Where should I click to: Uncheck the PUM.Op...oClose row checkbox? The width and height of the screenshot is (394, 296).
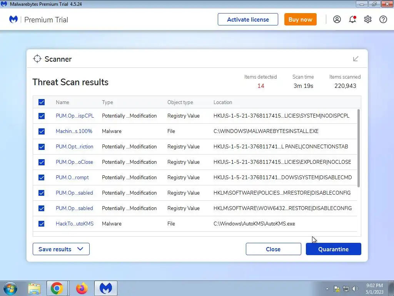tap(42, 162)
